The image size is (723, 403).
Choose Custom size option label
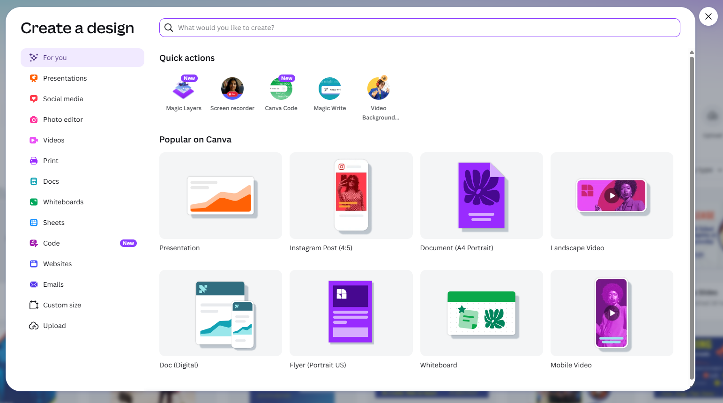[x=62, y=305]
